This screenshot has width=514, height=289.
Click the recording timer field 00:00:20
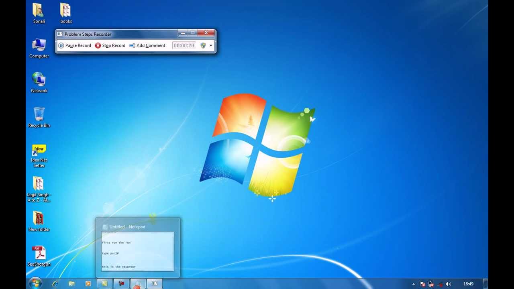pyautogui.click(x=184, y=45)
